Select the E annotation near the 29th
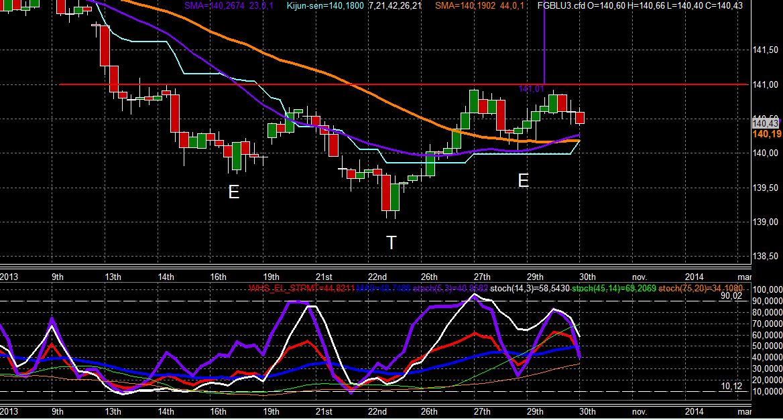This screenshot has width=783, height=420. click(x=523, y=180)
